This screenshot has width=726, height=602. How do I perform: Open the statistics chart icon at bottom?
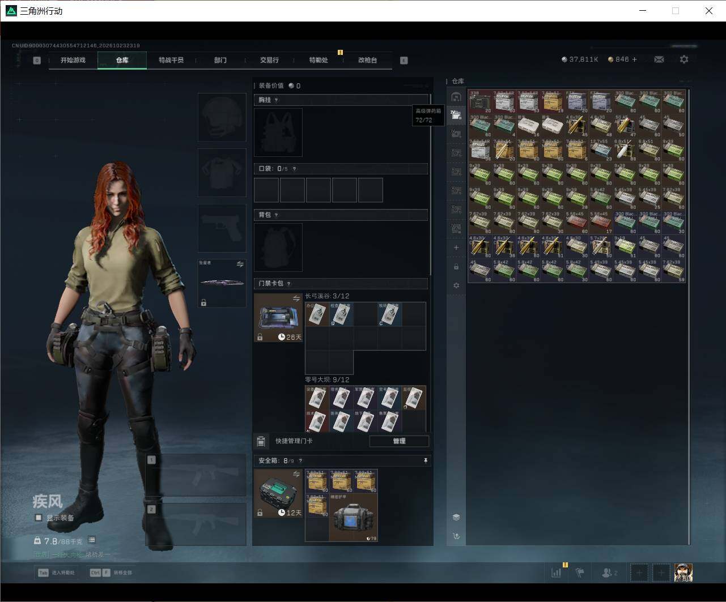click(557, 573)
